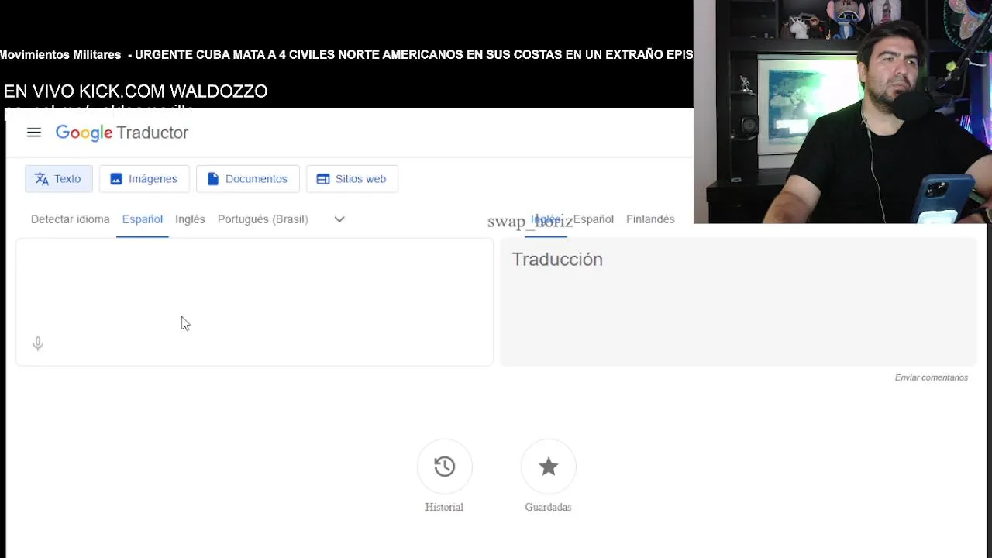992x558 pixels.
Task: Click the streamer webcam video
Action: (842, 112)
